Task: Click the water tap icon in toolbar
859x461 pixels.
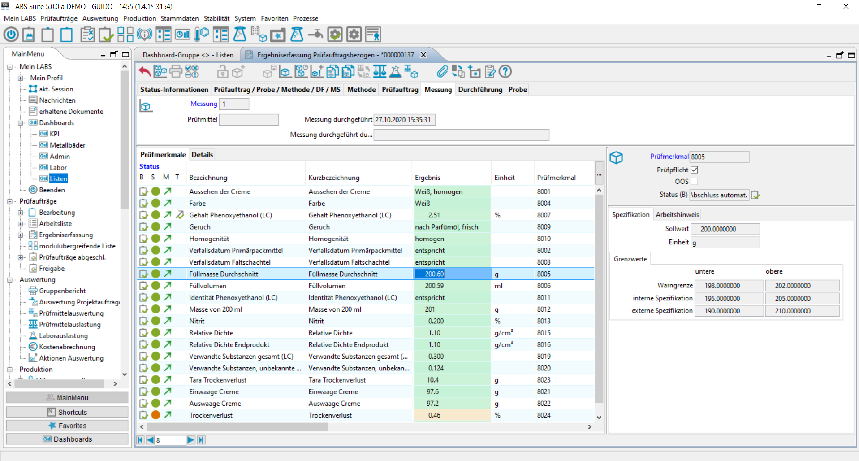Action: pyautogui.click(x=315, y=35)
